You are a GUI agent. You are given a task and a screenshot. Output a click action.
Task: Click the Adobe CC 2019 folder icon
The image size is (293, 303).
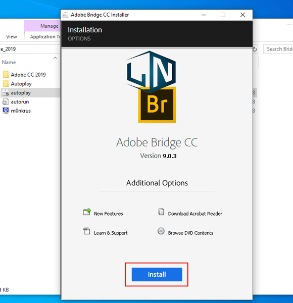6,74
